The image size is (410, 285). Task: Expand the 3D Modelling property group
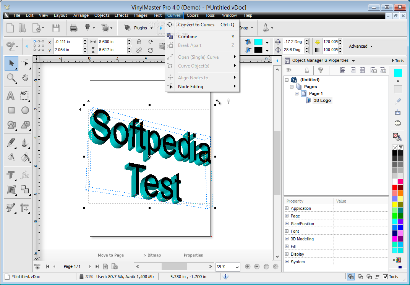(287, 239)
